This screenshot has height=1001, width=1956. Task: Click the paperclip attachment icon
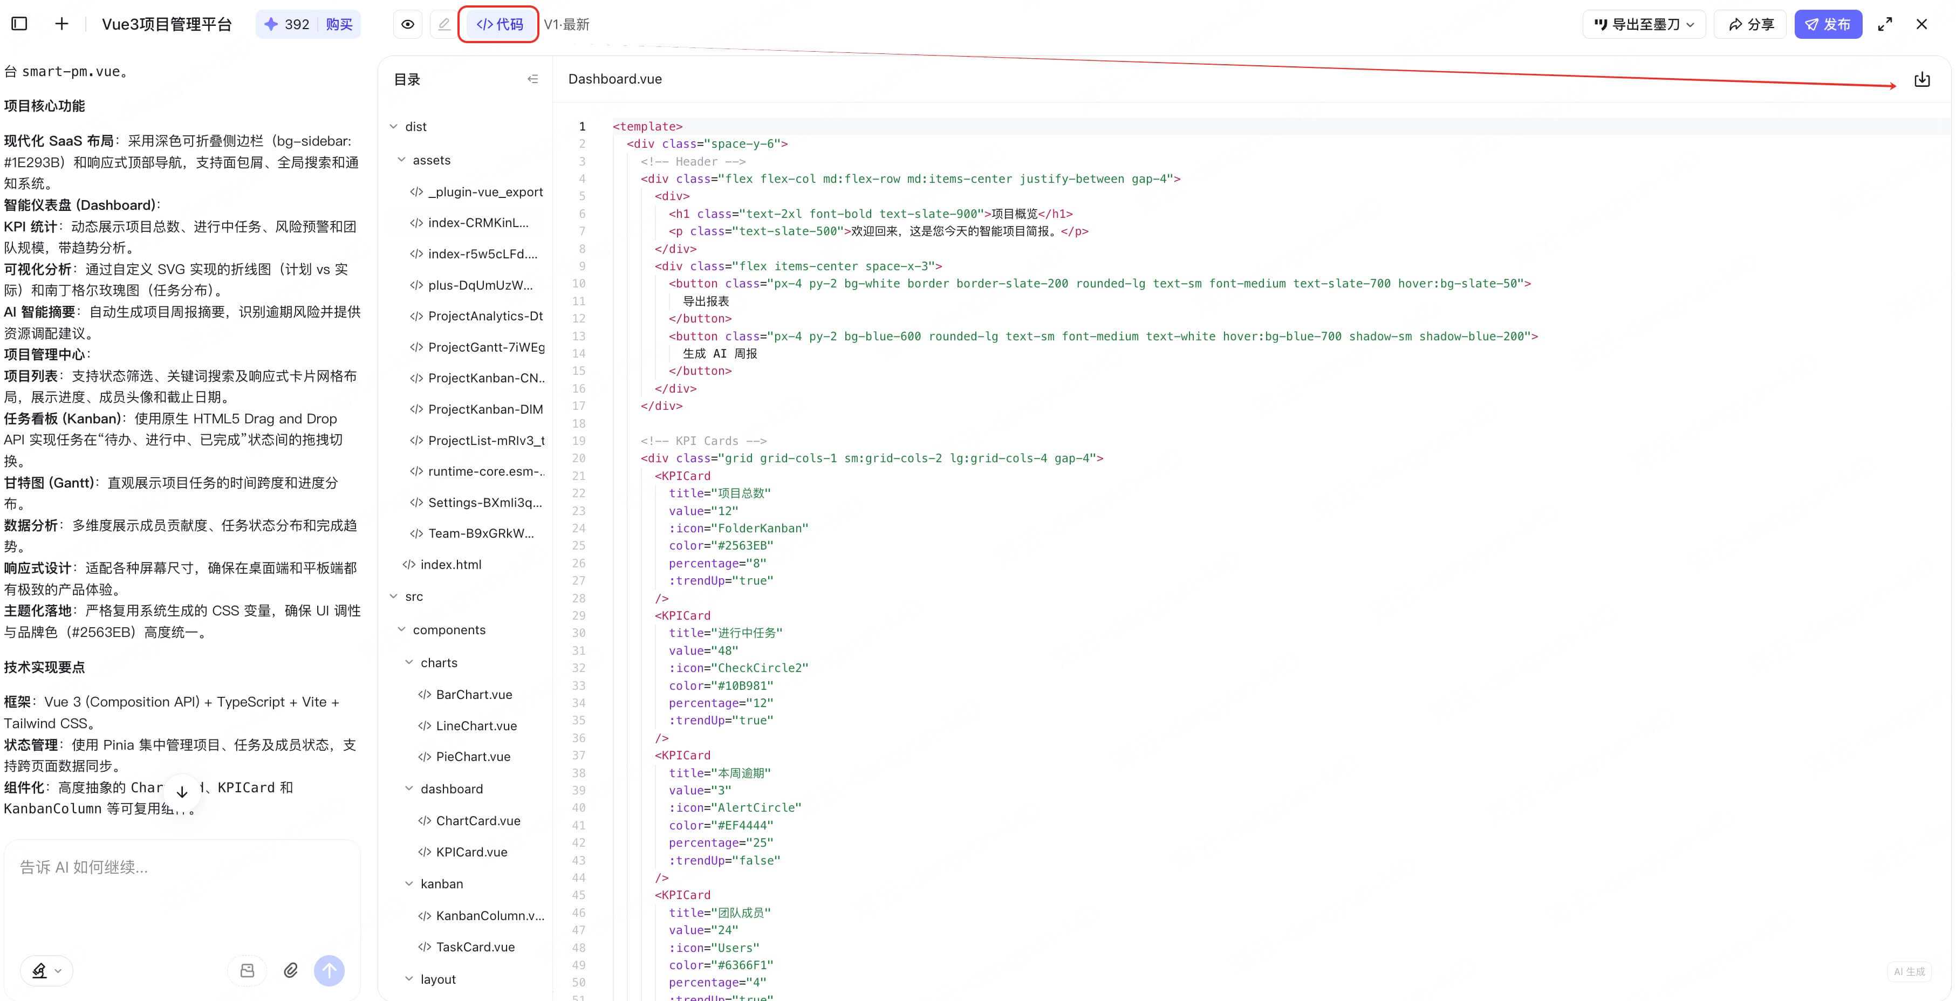(x=291, y=970)
